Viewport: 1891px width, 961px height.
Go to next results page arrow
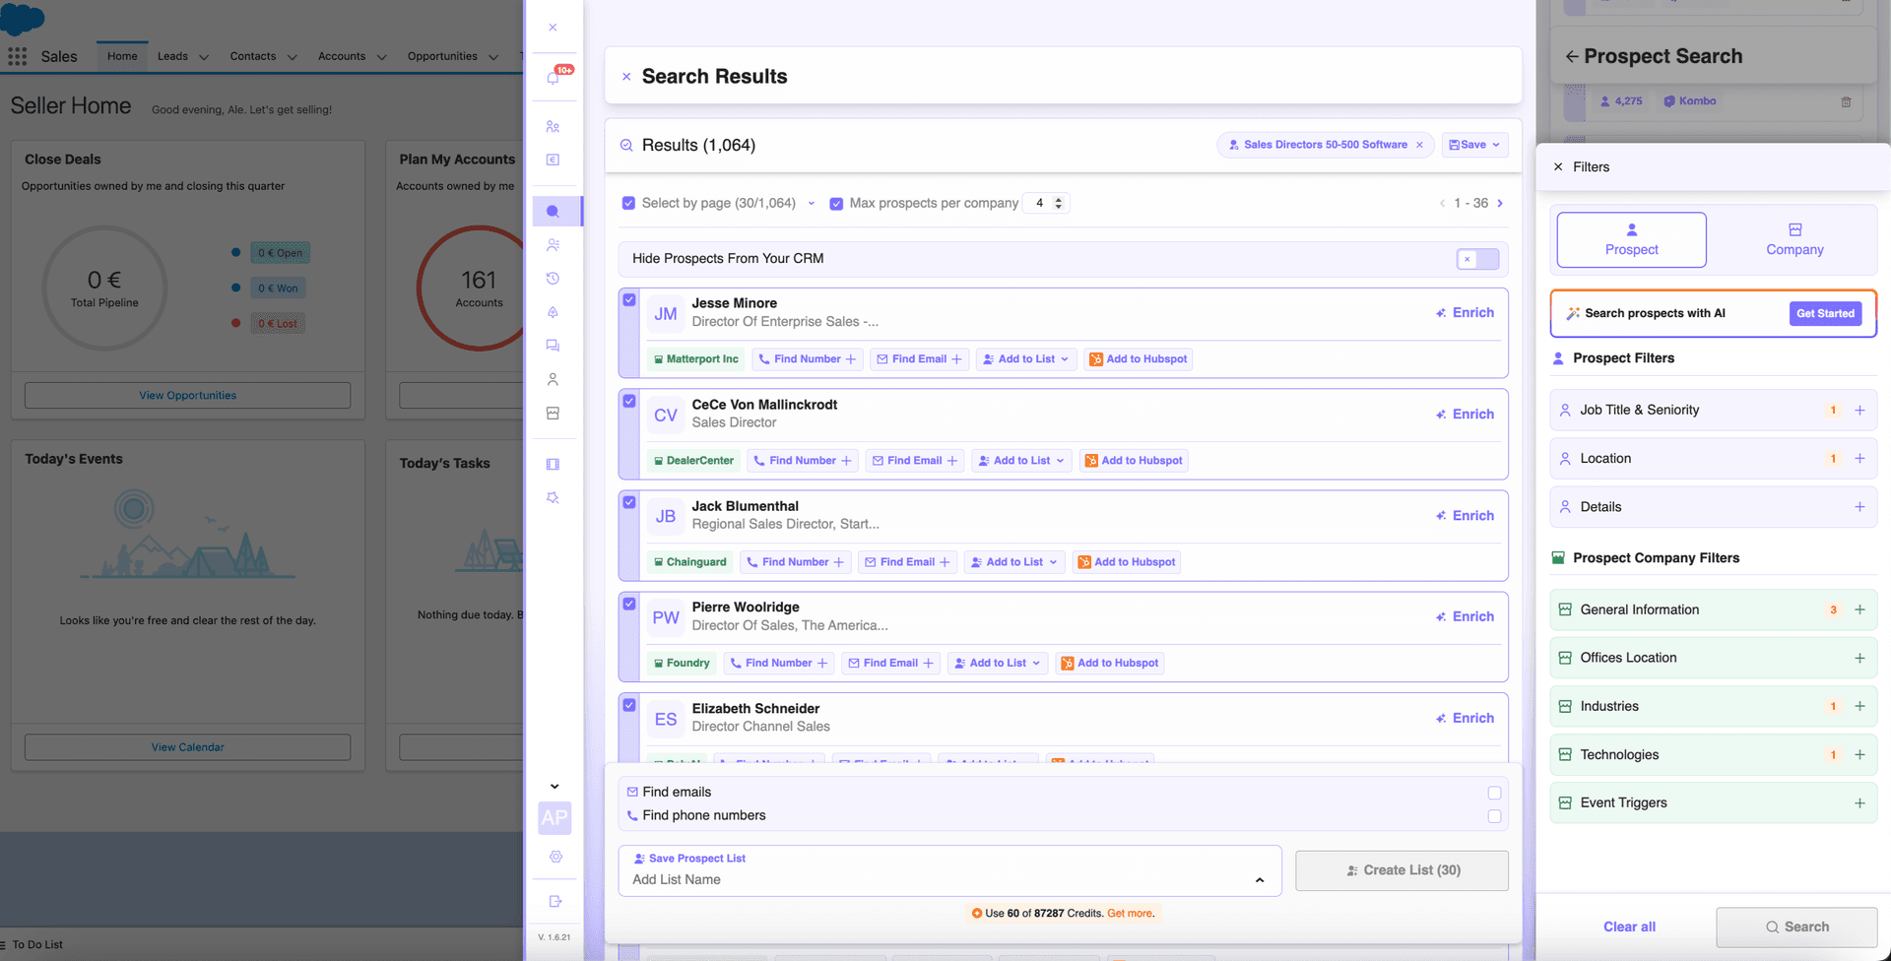1500,203
